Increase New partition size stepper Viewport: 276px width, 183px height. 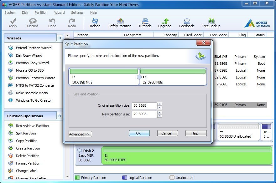tap(160, 113)
